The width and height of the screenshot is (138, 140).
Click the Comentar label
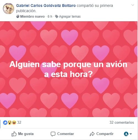pyautogui.click(x=66, y=134)
